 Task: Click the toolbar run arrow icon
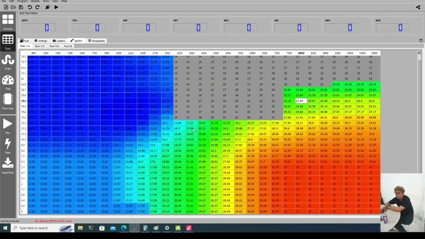click(x=56, y=7)
